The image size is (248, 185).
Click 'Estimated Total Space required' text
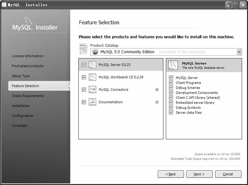206,159
